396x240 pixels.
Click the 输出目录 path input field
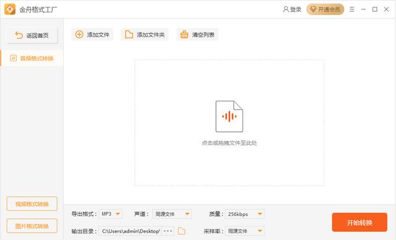pos(131,231)
